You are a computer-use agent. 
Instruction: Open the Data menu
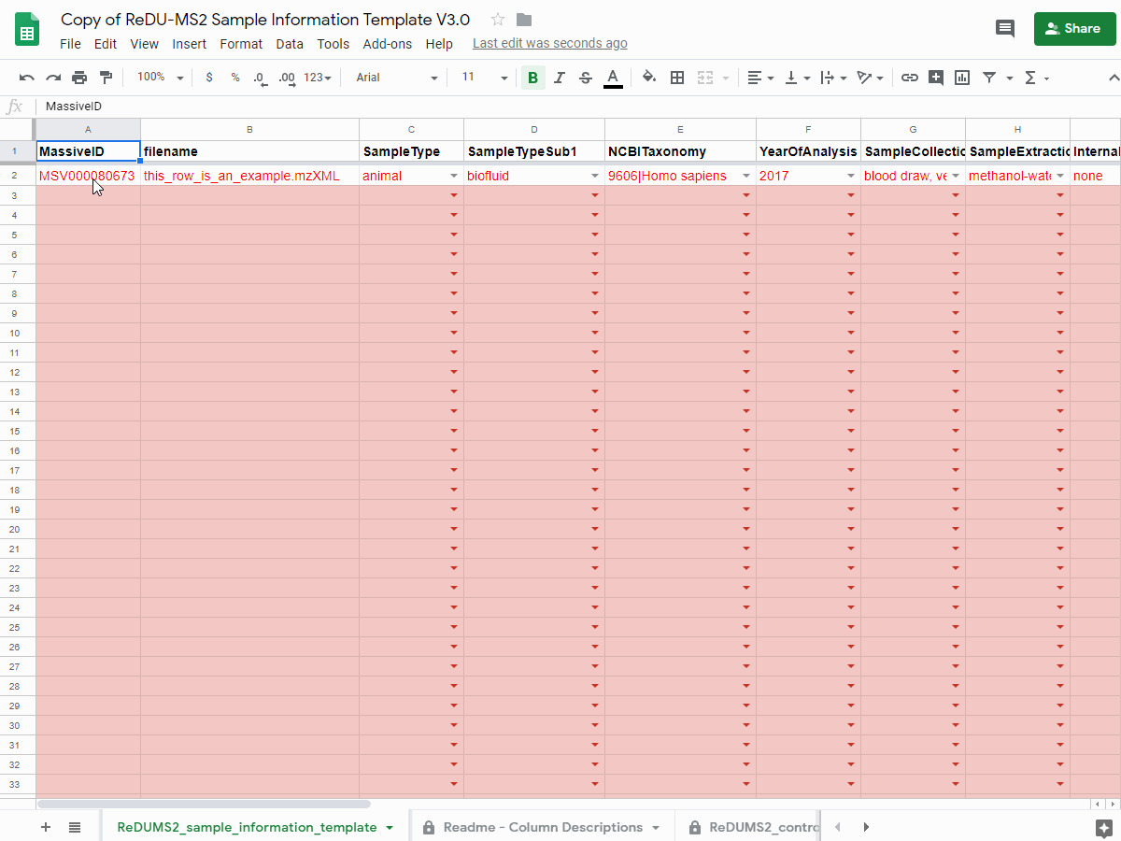pos(290,44)
